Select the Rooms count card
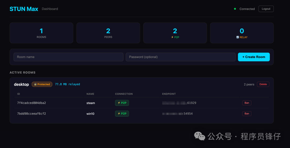Viewport: 290px width, 148px height. coord(41,33)
